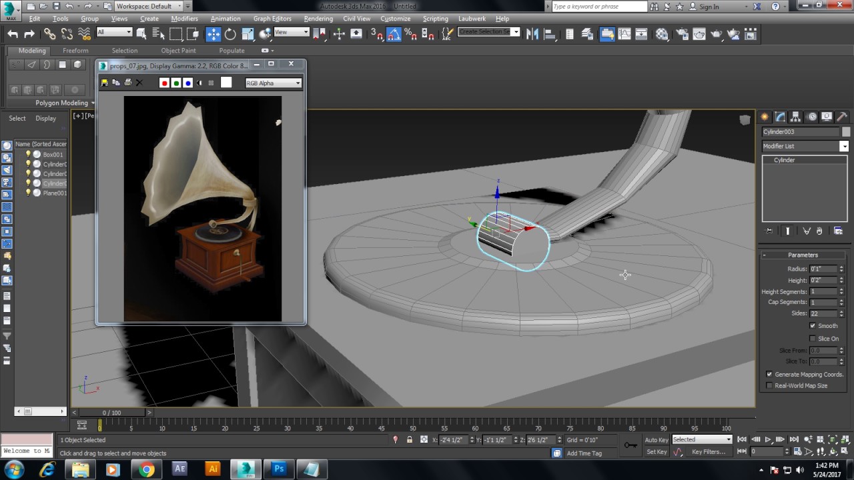This screenshot has width=854, height=480.
Task: Click the Set Key button
Action: coord(657,452)
